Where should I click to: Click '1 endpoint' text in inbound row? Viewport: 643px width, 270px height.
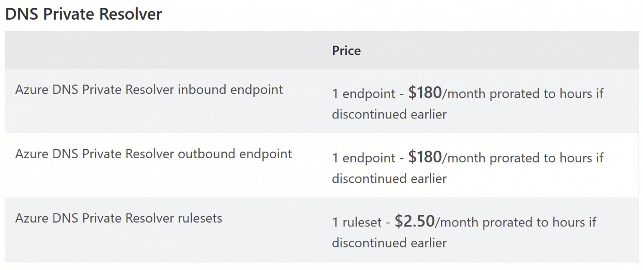point(363,94)
